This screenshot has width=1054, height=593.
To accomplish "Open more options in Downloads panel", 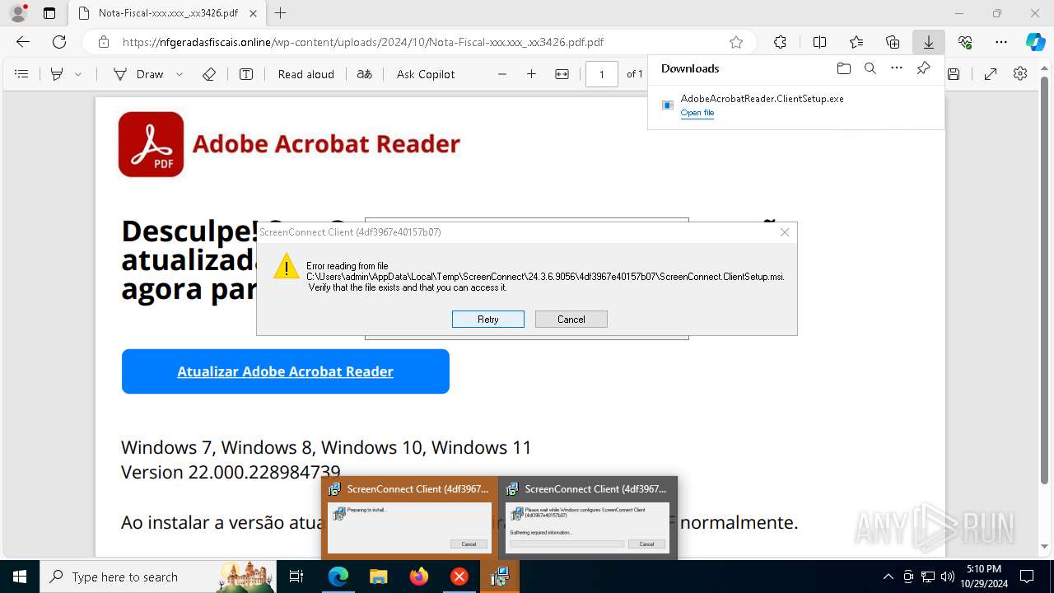I will point(897,68).
